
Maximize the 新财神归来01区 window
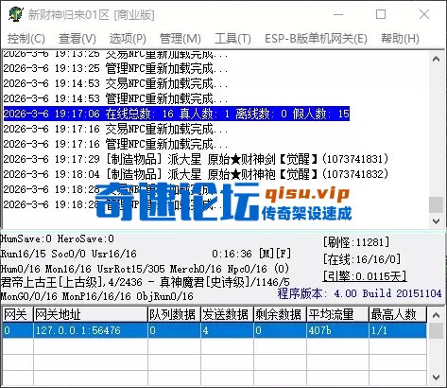[381, 14]
